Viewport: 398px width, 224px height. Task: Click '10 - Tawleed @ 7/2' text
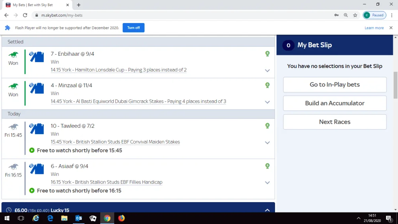coord(72,126)
